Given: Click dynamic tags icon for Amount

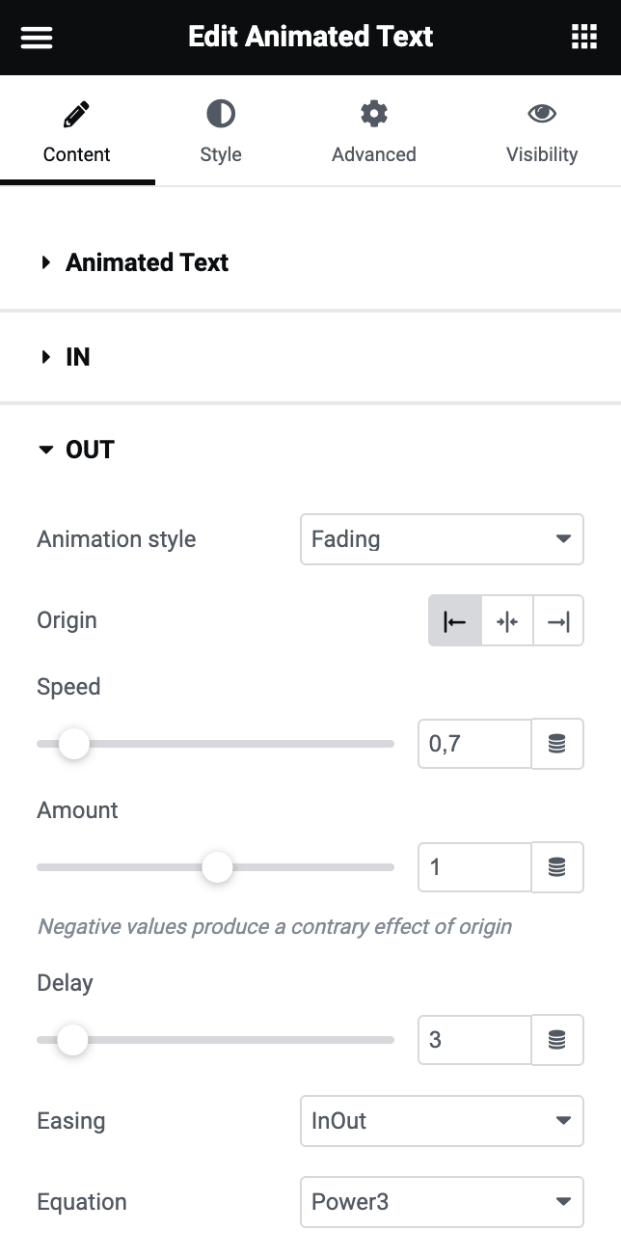Looking at the screenshot, I should pos(557,867).
